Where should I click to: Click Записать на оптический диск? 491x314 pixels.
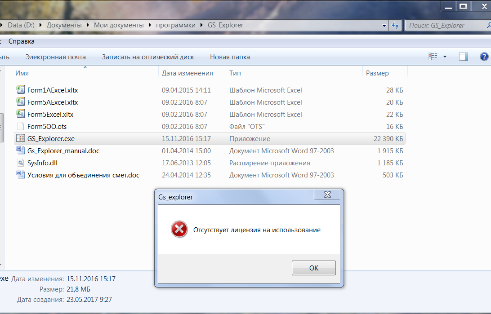[148, 57]
